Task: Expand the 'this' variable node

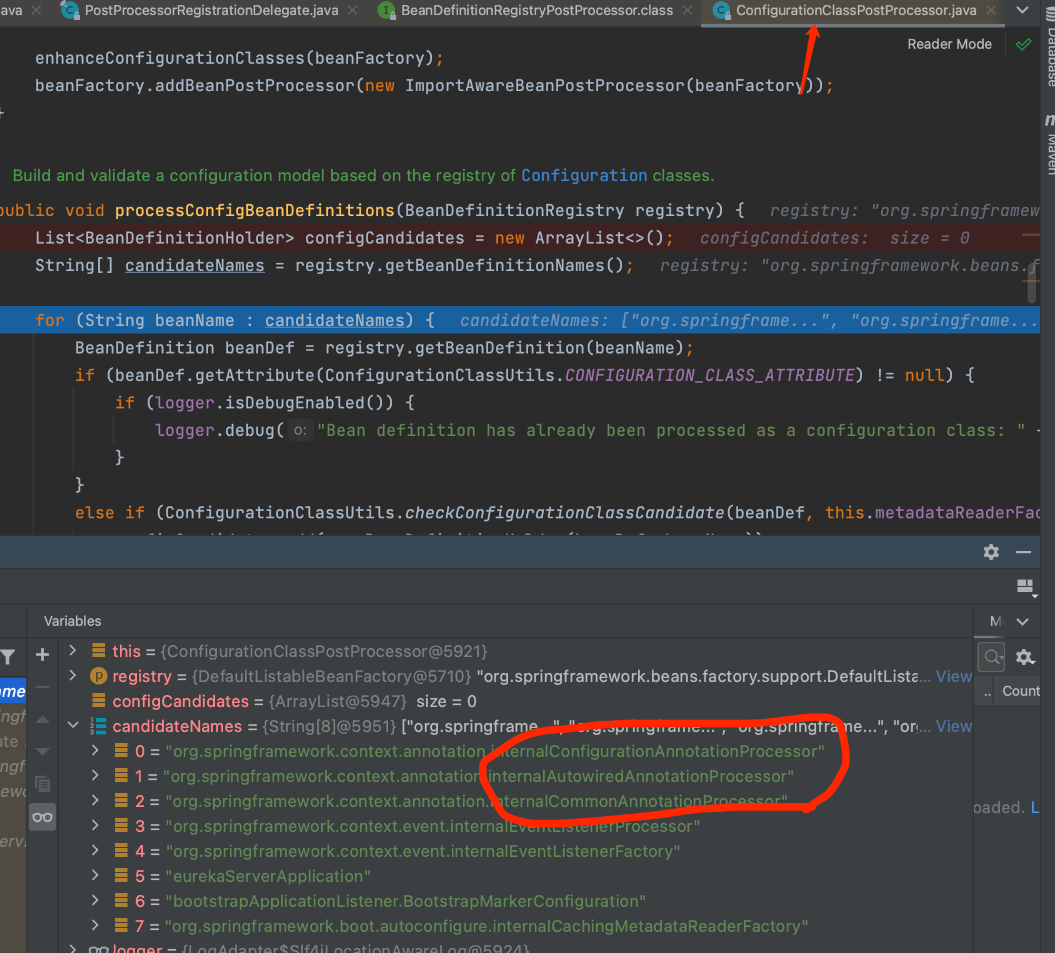Action: 72,650
